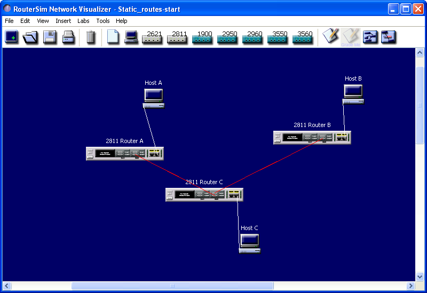Select the Host B computer
This screenshot has height=293, width=427.
[353, 94]
